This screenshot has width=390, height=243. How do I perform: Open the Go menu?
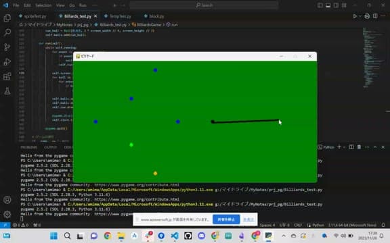click(72, 5)
